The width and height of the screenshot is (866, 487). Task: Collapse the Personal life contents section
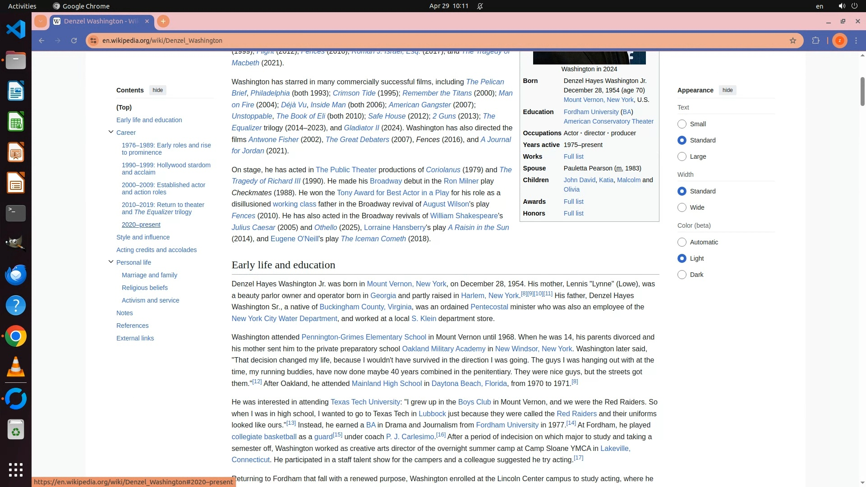point(111,262)
